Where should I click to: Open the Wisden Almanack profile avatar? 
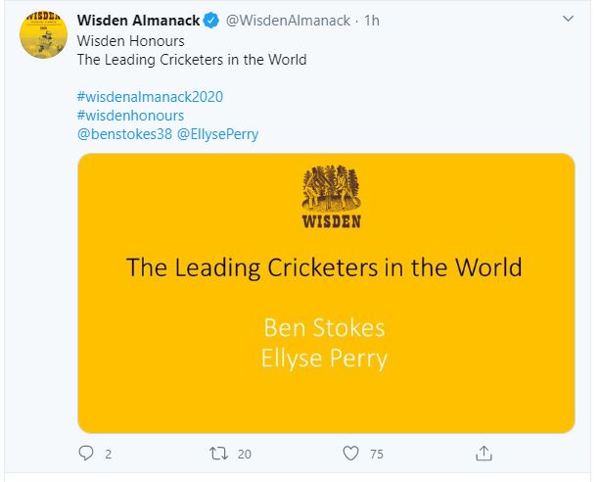(x=41, y=34)
